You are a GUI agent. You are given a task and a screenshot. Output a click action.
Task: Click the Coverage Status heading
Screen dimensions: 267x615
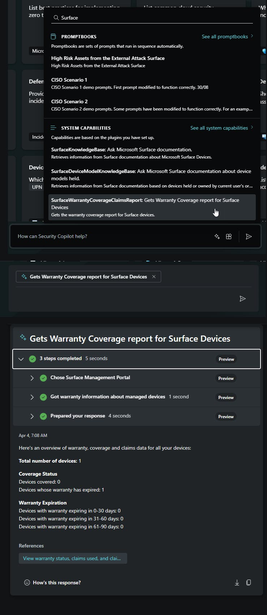[38, 474]
